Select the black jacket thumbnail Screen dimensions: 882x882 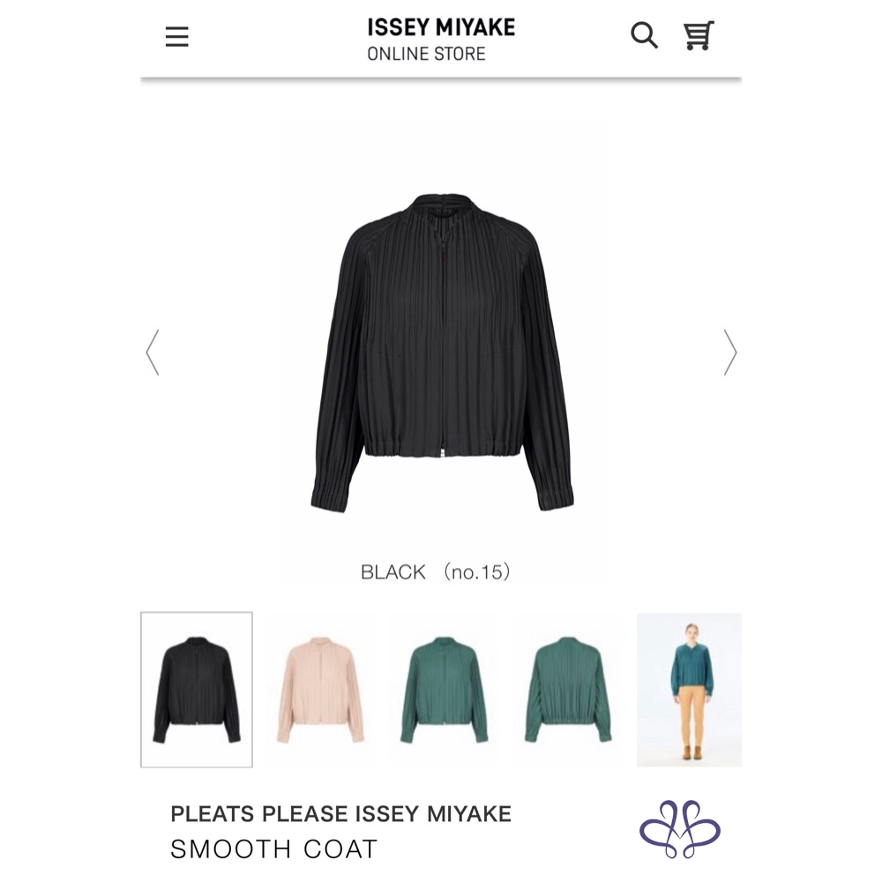coord(197,690)
